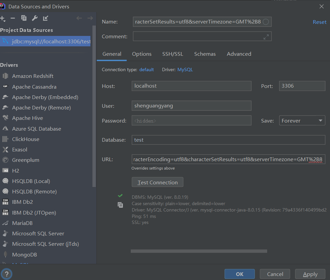The image size is (330, 280).
Task: Click the Database field containing test
Action: click(229, 140)
